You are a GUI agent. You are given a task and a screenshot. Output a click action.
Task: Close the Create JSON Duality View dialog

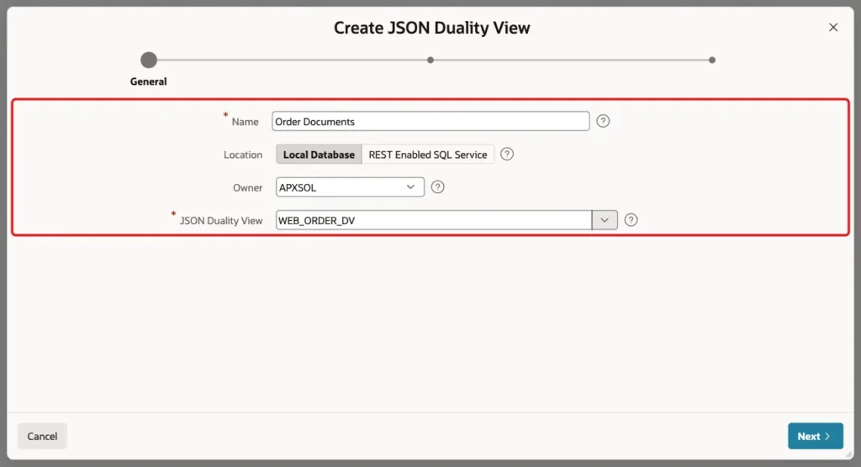click(x=833, y=28)
